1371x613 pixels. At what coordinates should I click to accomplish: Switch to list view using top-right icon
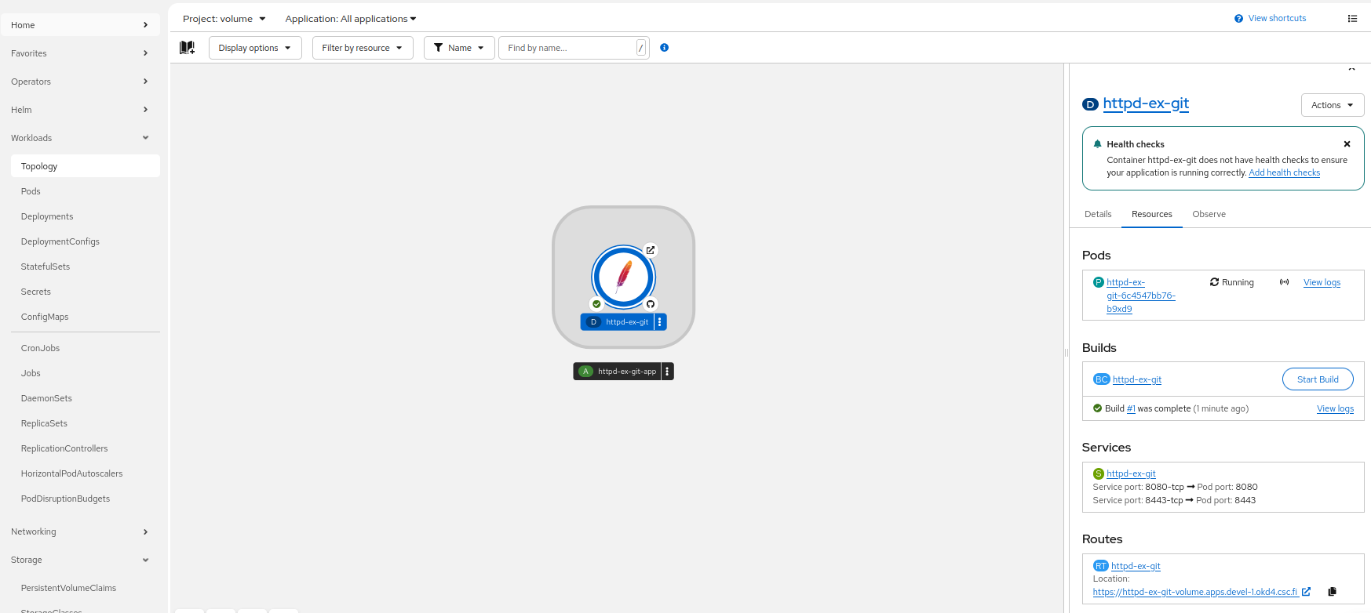pos(1352,19)
